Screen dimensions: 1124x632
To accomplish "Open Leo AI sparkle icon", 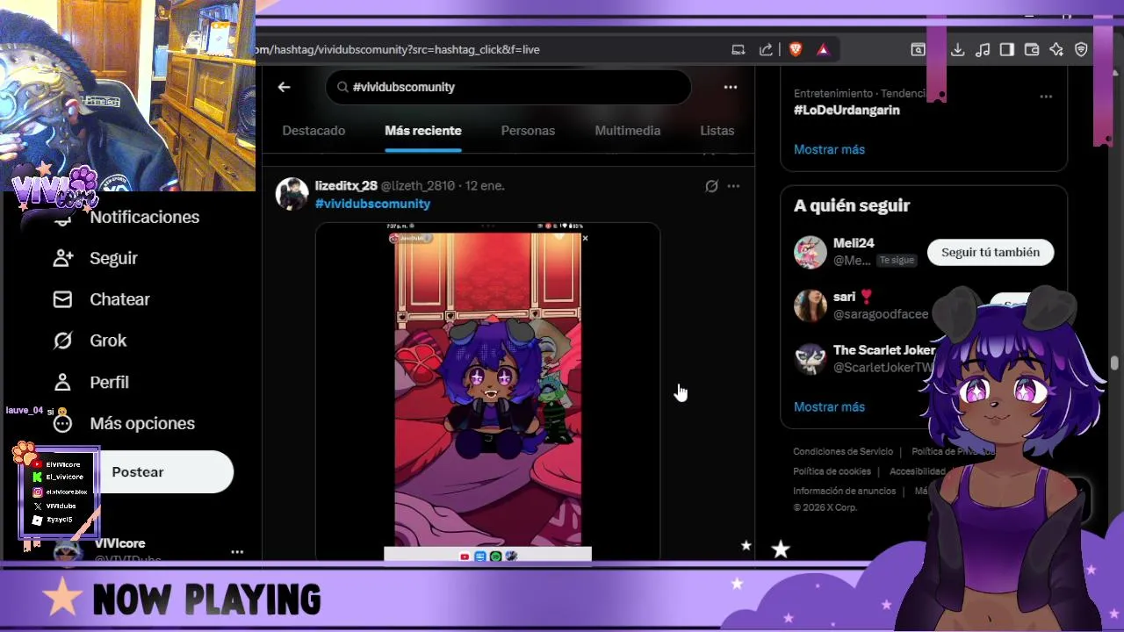I will coord(1056,50).
